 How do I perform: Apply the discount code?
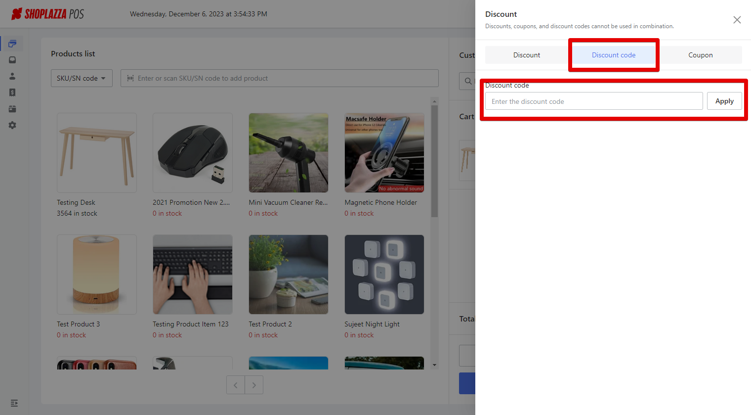pos(724,101)
